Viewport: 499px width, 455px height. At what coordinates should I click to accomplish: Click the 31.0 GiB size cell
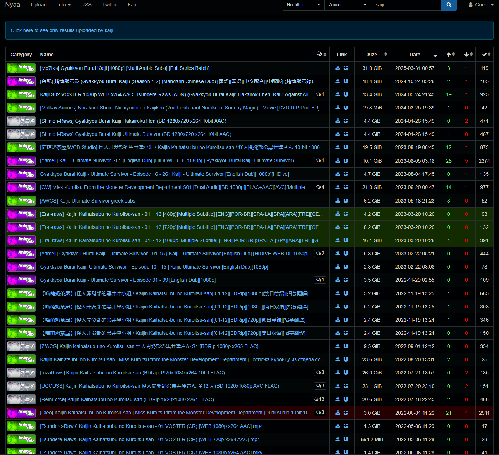pos(372,68)
